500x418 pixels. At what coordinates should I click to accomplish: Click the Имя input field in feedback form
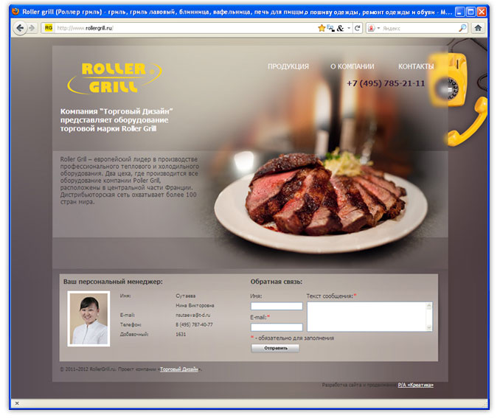[277, 306]
